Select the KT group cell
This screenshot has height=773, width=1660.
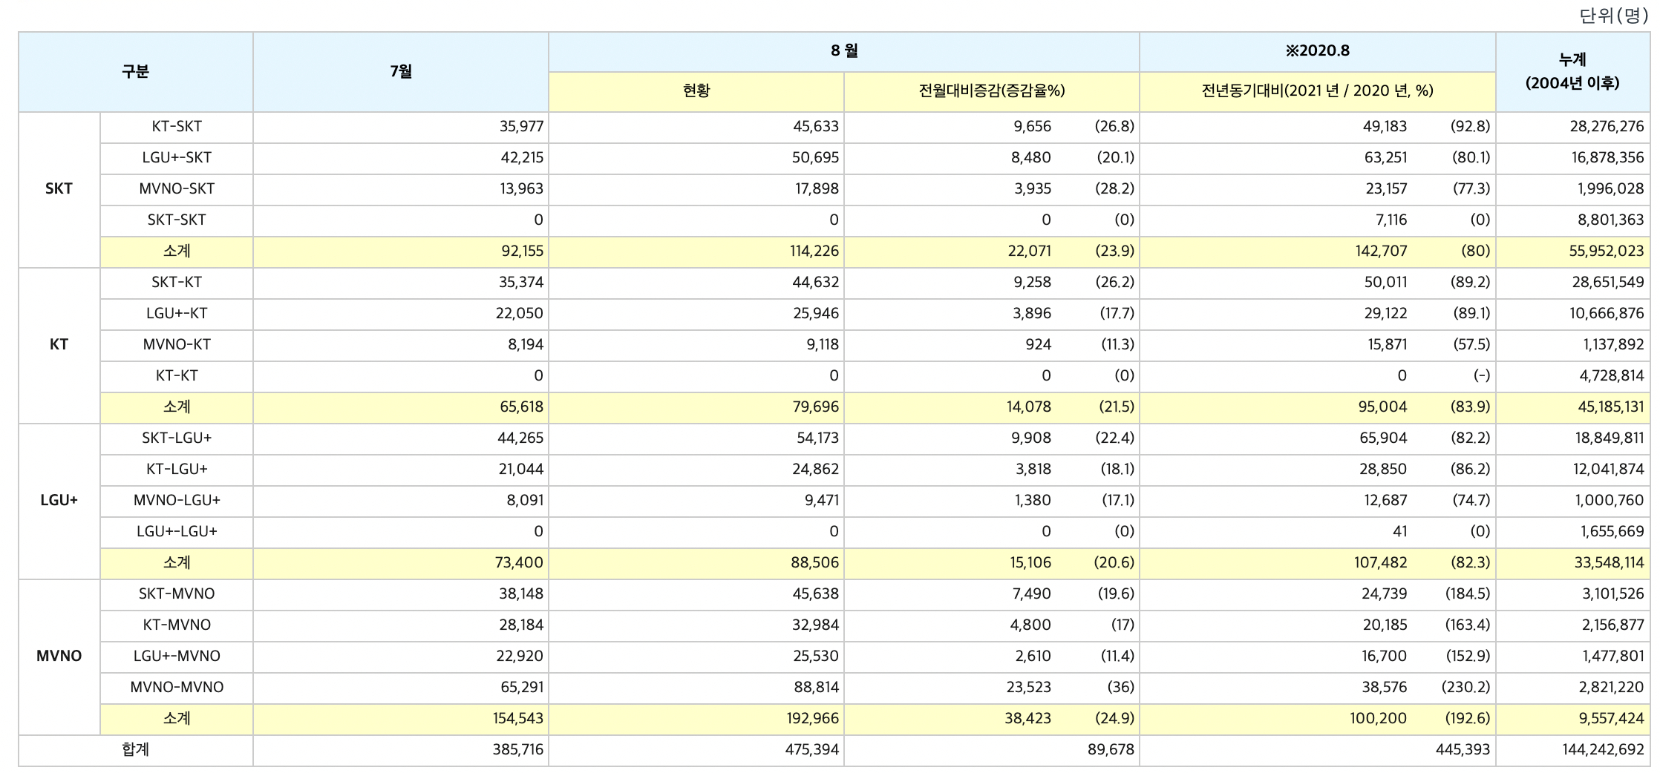[x=59, y=345]
